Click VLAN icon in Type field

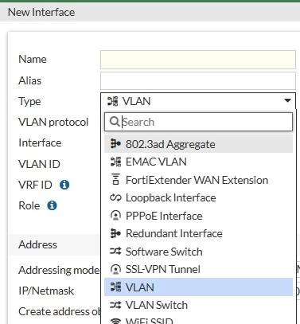pyautogui.click(x=113, y=101)
